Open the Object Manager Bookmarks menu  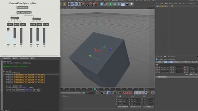(191, 3)
